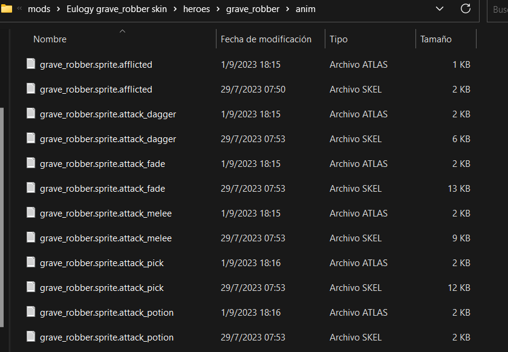The height and width of the screenshot is (352, 508).
Task: Click the "1 KB" size value
Action: click(x=461, y=65)
